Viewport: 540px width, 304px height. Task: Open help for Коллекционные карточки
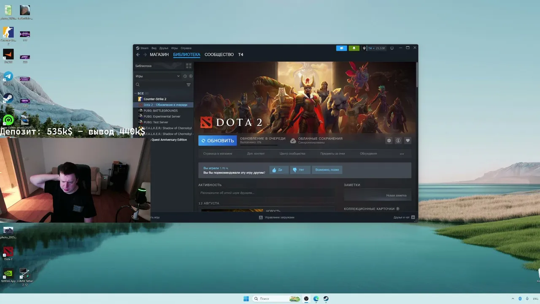(398, 209)
